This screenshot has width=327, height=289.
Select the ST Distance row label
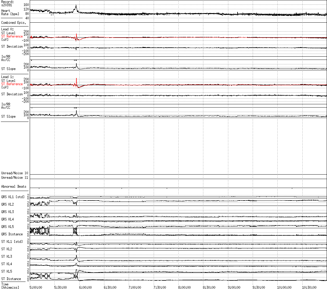point(11,279)
